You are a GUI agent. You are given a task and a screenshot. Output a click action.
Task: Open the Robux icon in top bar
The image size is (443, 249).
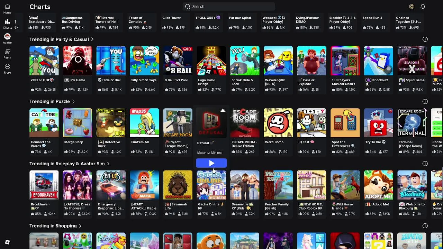tap(412, 7)
